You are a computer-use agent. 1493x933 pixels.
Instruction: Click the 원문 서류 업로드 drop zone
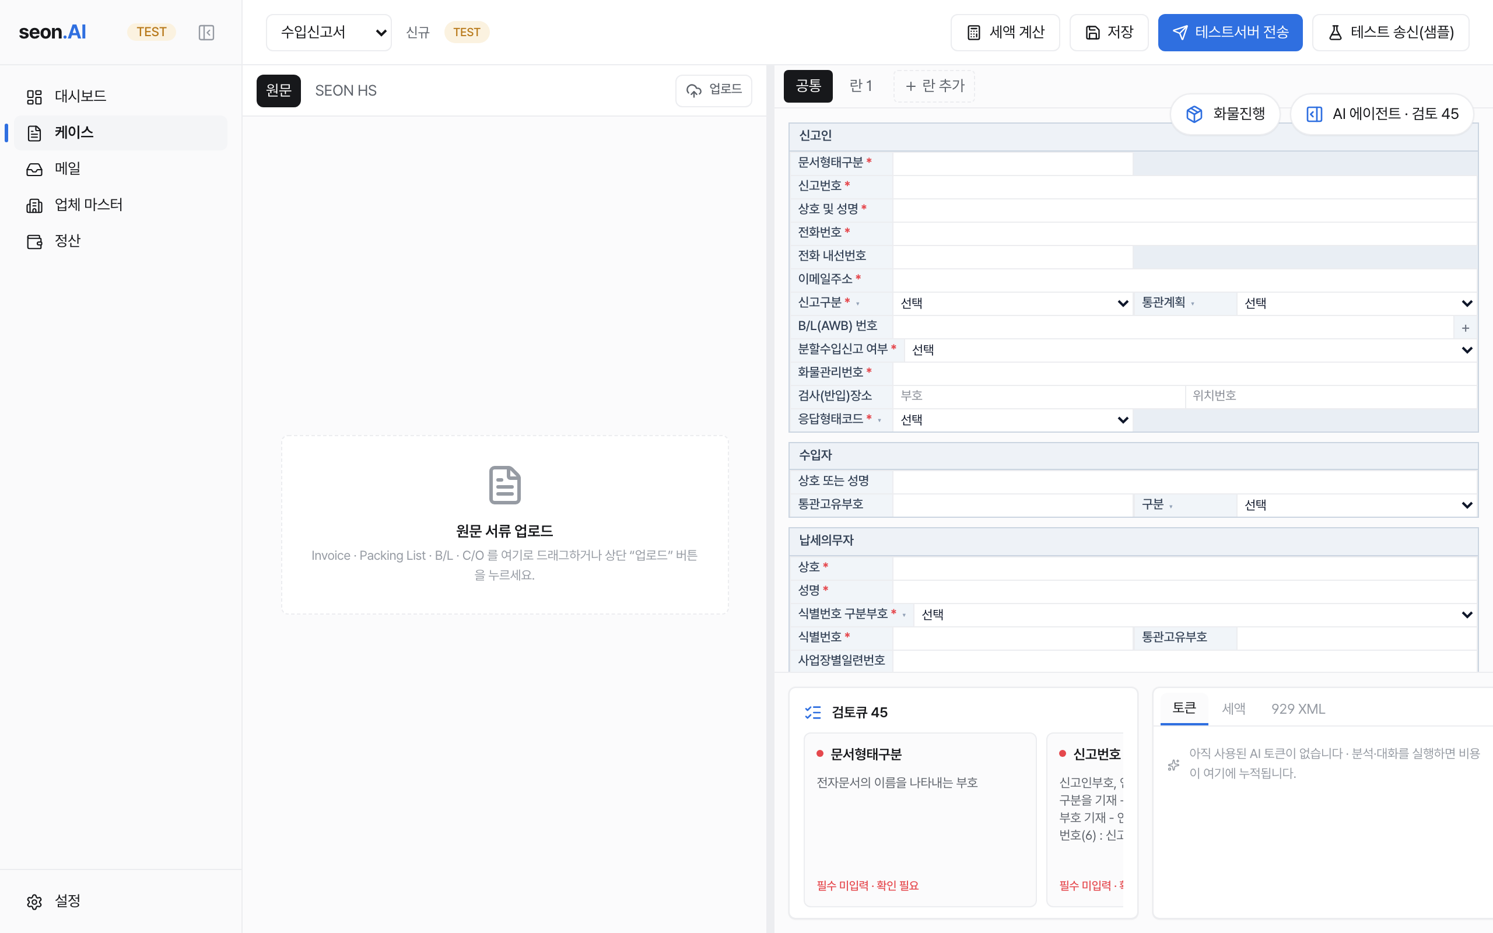pos(504,524)
